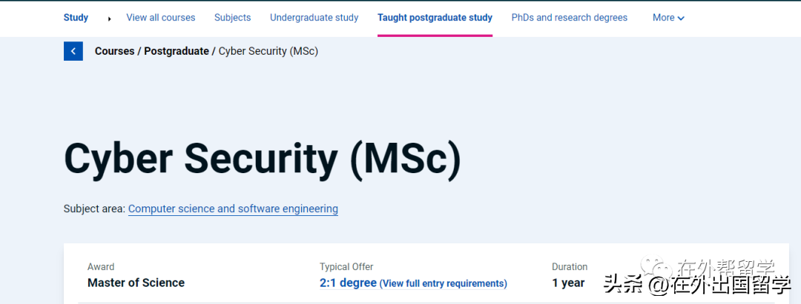Click the Typical Offer label
Image resolution: width=801 pixels, height=304 pixels.
point(346,267)
